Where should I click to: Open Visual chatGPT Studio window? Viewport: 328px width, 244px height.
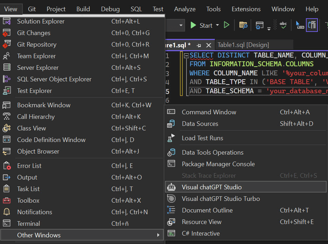point(212,187)
